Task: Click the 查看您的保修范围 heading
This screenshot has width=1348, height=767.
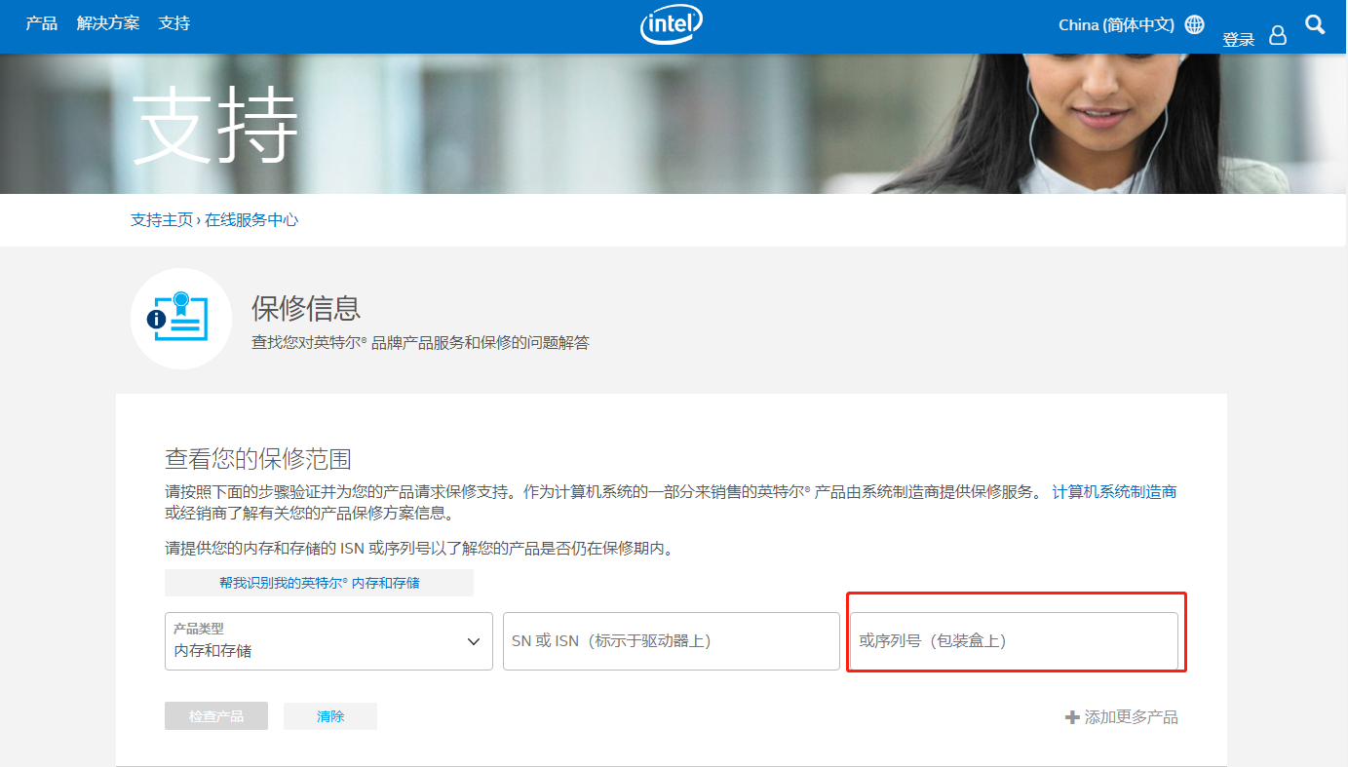Action: (258, 459)
